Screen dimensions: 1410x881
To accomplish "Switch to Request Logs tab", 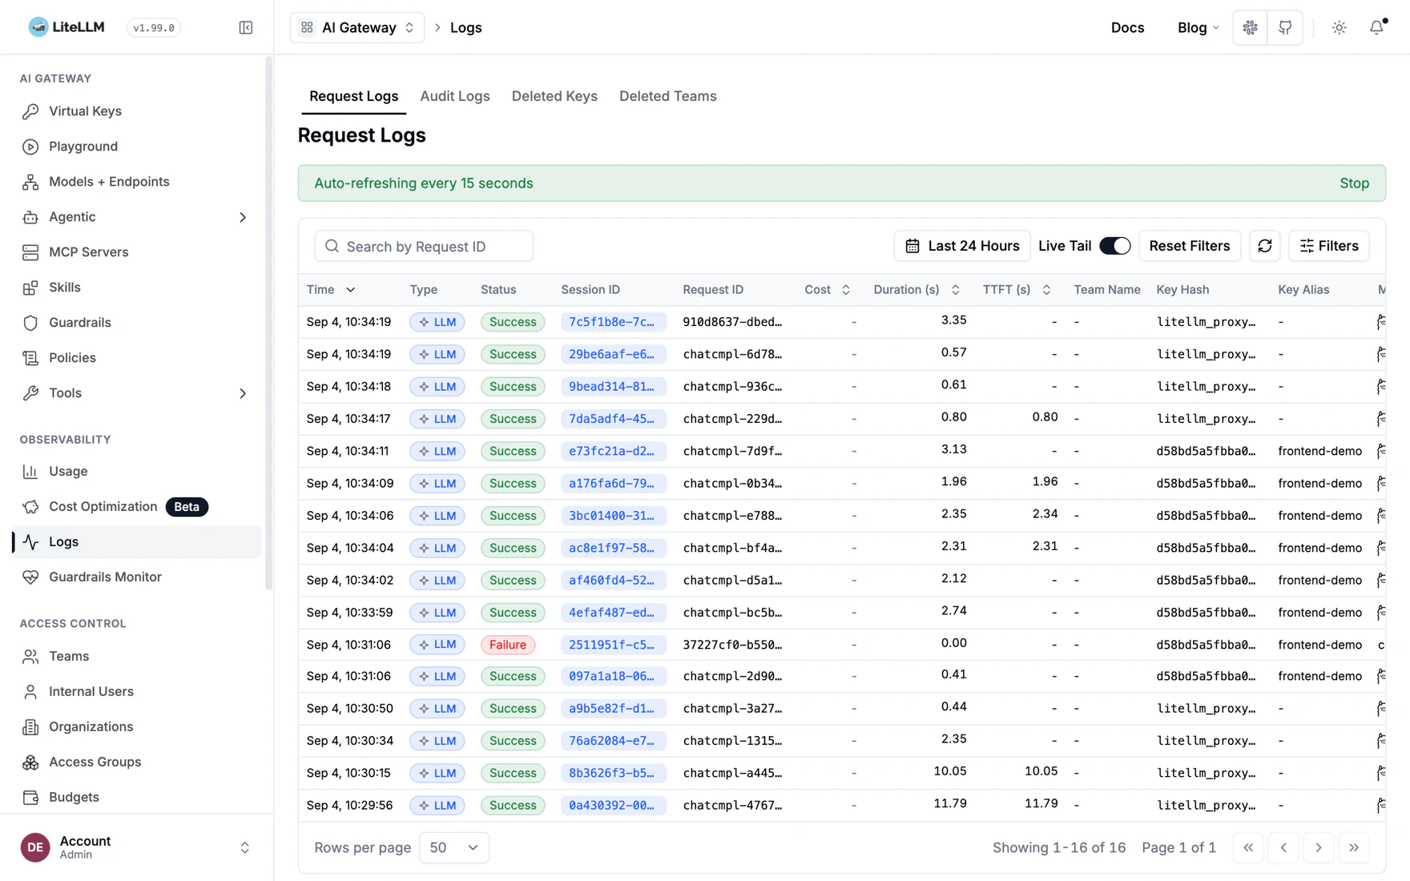I will [x=353, y=96].
